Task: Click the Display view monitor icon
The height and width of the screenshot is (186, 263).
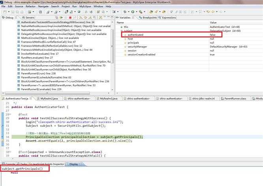Action: (68, 163)
